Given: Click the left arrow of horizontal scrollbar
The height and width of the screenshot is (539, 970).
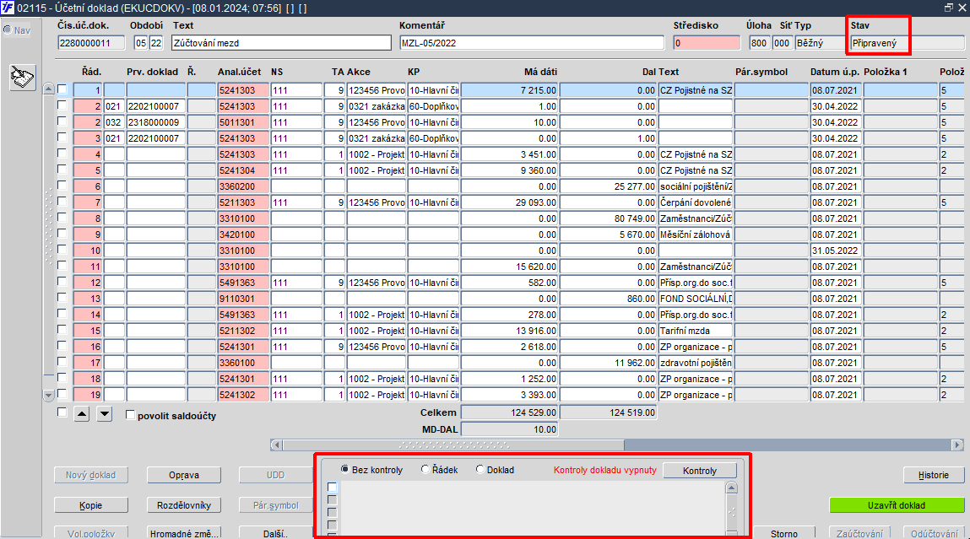Looking at the screenshot, I should pyautogui.click(x=277, y=445).
